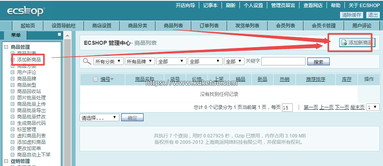Click the 刷新 refresh link
Screen dimensions: 383x166
click(231, 6)
